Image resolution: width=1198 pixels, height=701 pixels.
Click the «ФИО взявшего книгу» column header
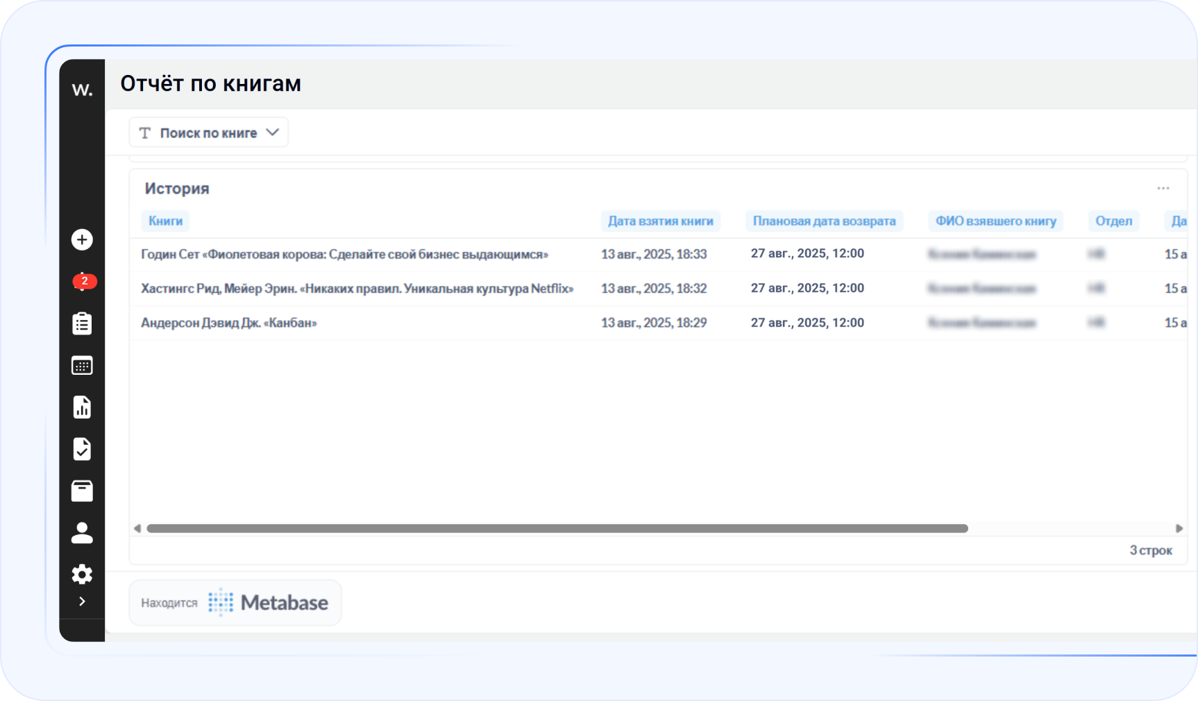point(995,221)
